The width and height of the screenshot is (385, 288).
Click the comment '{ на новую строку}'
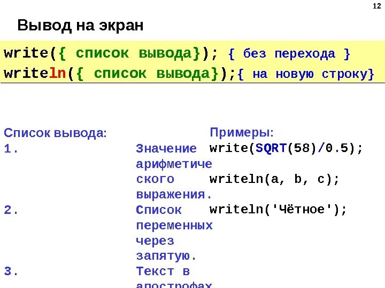click(306, 74)
